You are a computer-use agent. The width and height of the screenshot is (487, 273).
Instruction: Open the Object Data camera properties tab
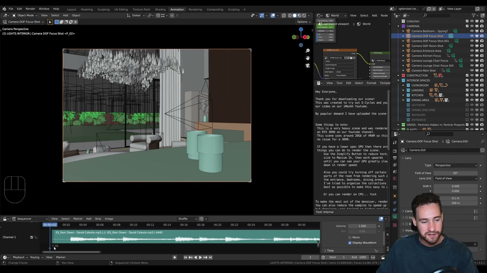pyautogui.click(x=395, y=216)
